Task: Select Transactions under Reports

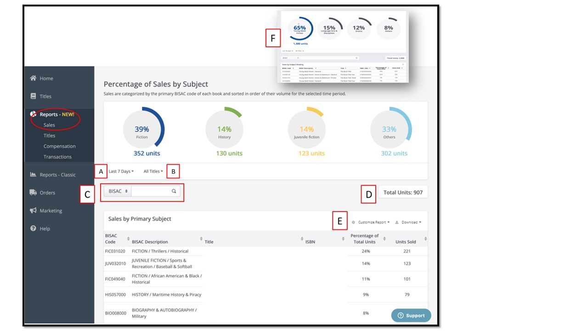Action: (57, 157)
